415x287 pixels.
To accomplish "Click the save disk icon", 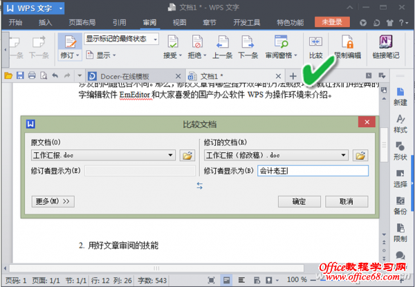I will pyautogui.click(x=20, y=76).
